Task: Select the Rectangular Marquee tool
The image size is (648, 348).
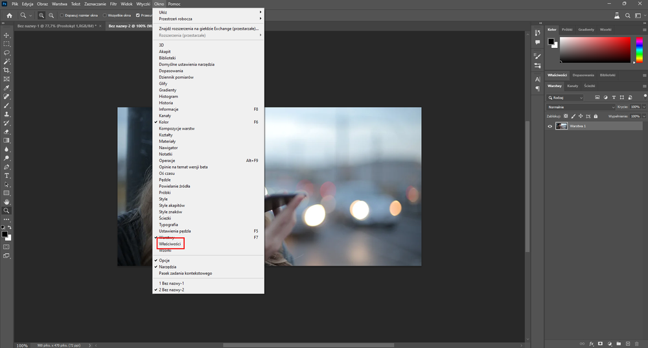Action: click(x=6, y=44)
